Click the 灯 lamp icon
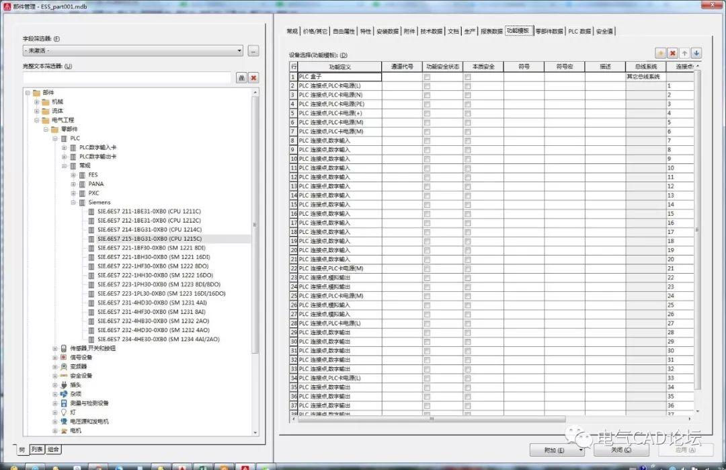 [64, 412]
